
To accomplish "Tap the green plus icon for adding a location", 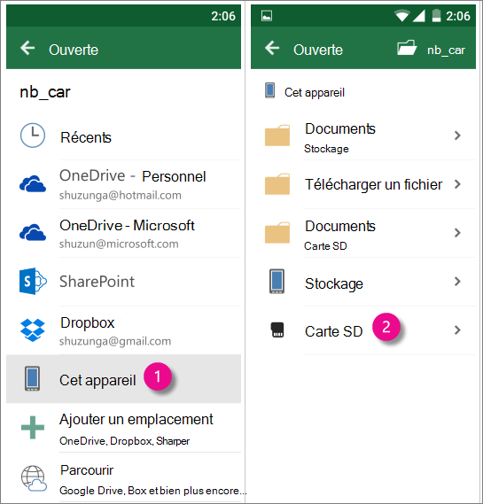I will [x=33, y=428].
